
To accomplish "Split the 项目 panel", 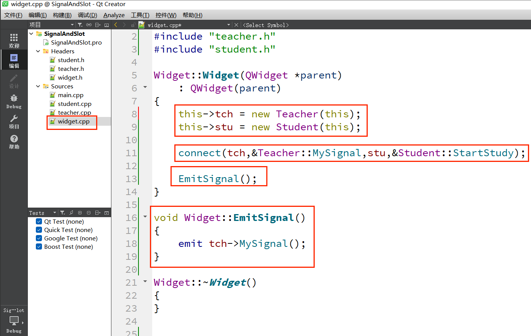I will (98, 25).
